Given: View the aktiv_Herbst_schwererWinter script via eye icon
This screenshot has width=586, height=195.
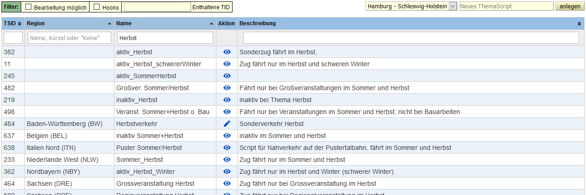Looking at the screenshot, I should 227,64.
